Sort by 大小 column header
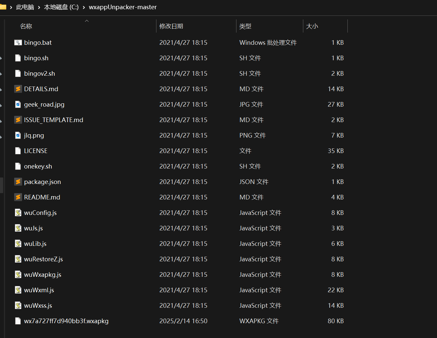Image resolution: width=437 pixels, height=338 pixels. click(x=312, y=26)
